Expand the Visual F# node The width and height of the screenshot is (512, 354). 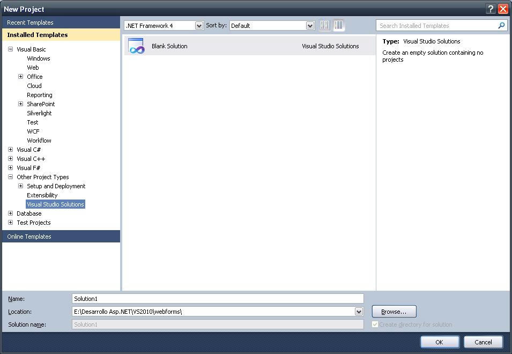10,168
